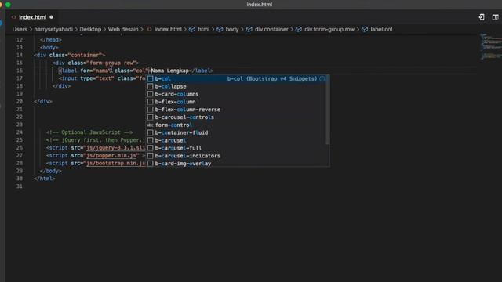The image size is (502, 282).
Task: Select the b-carousel snippet suggestion
Action: tap(236, 140)
